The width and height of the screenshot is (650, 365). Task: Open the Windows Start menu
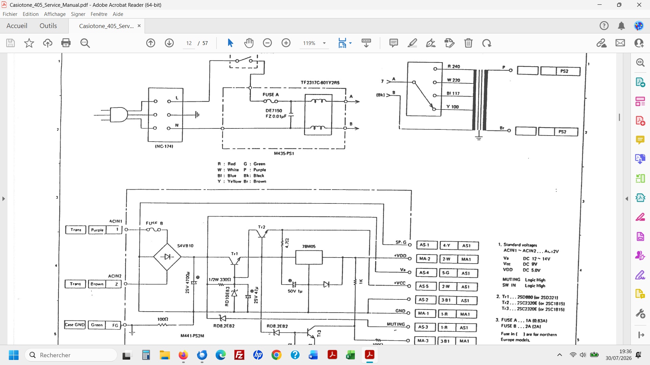click(14, 355)
